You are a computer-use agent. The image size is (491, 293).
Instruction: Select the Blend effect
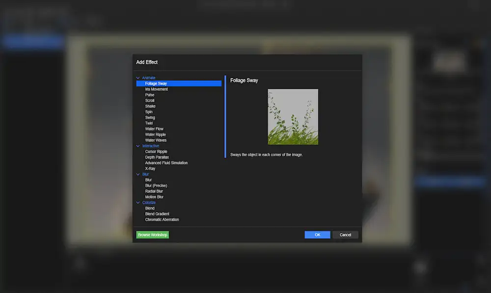pyautogui.click(x=150, y=208)
